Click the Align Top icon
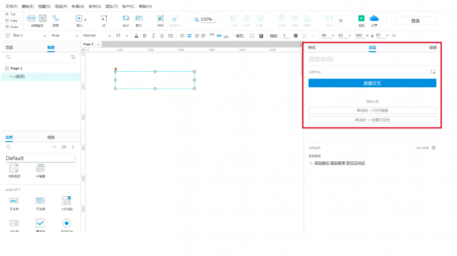Screen dimensions: 457x256 (x=281, y=18)
